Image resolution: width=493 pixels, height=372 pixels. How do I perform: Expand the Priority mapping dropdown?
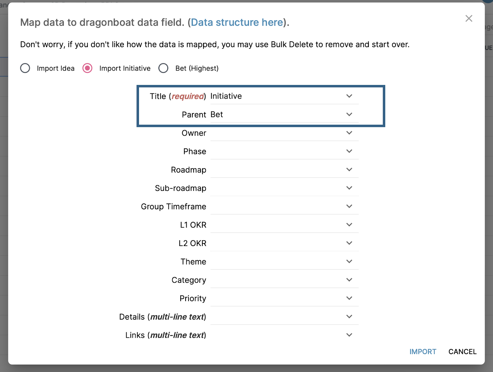(284, 298)
